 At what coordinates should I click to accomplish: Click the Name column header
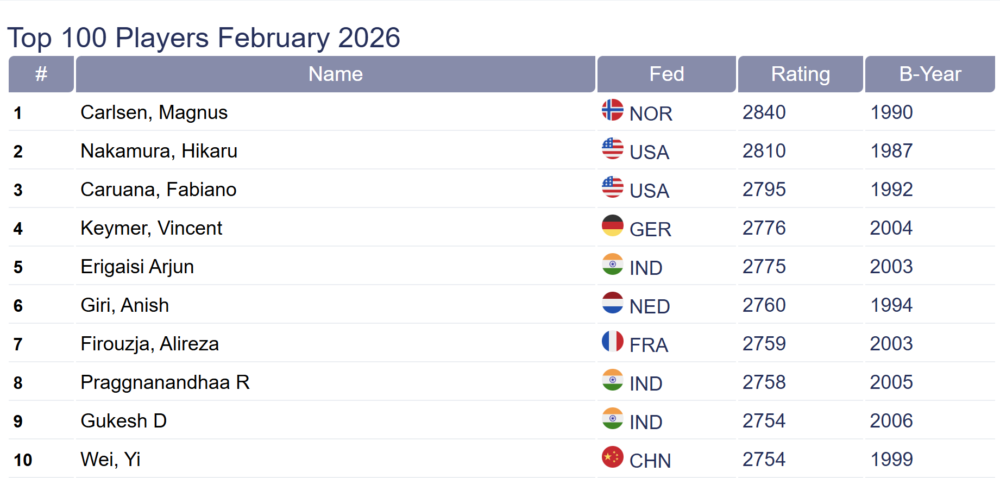335,74
